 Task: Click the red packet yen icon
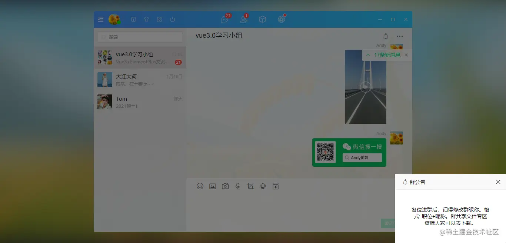(276, 186)
